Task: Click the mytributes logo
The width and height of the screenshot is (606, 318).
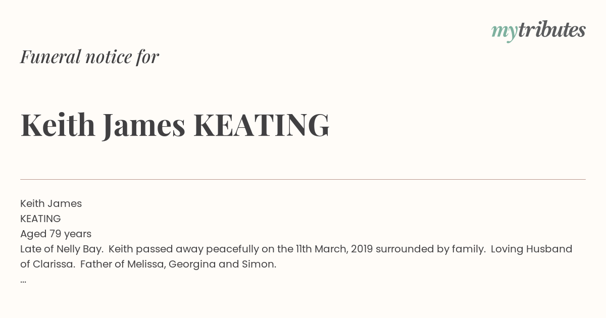Action: point(538,31)
